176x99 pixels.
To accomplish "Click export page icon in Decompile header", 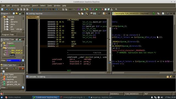I will (x=163, y=13).
